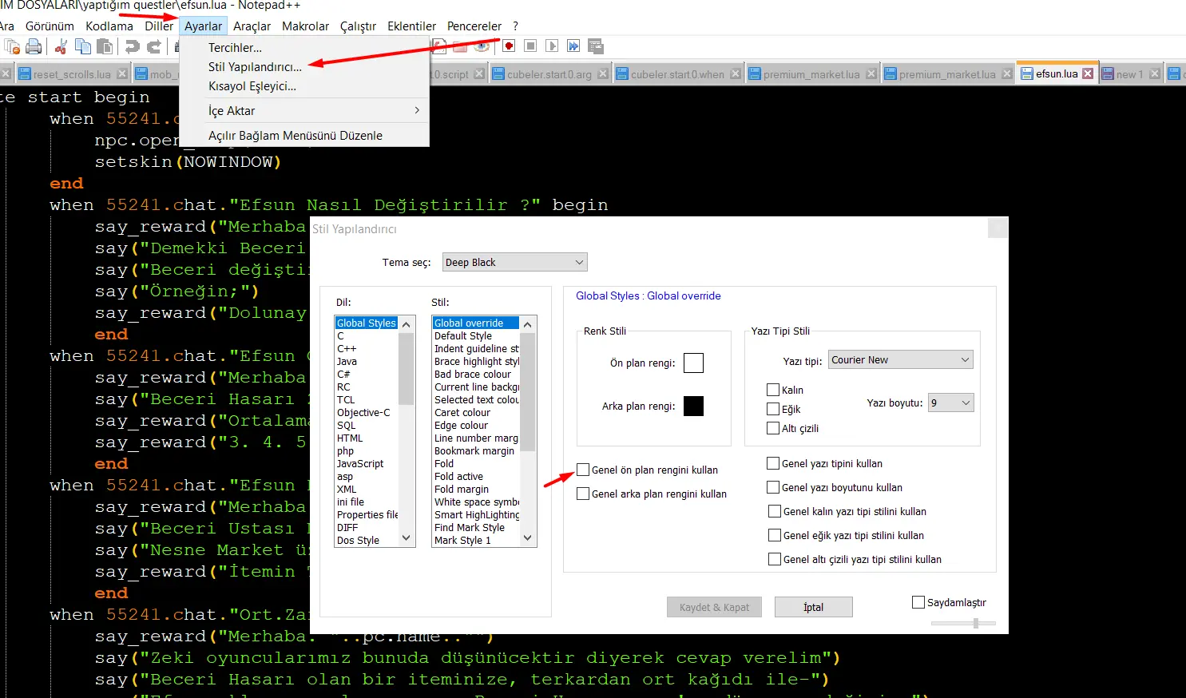Switch to the efsun.lua tab

tap(1056, 74)
